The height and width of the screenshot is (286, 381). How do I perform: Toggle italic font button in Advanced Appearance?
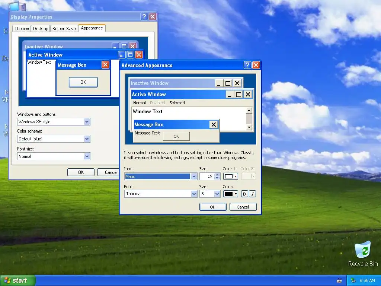(253, 194)
